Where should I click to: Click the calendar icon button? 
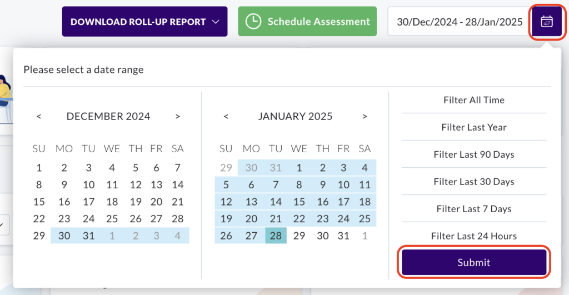547,22
